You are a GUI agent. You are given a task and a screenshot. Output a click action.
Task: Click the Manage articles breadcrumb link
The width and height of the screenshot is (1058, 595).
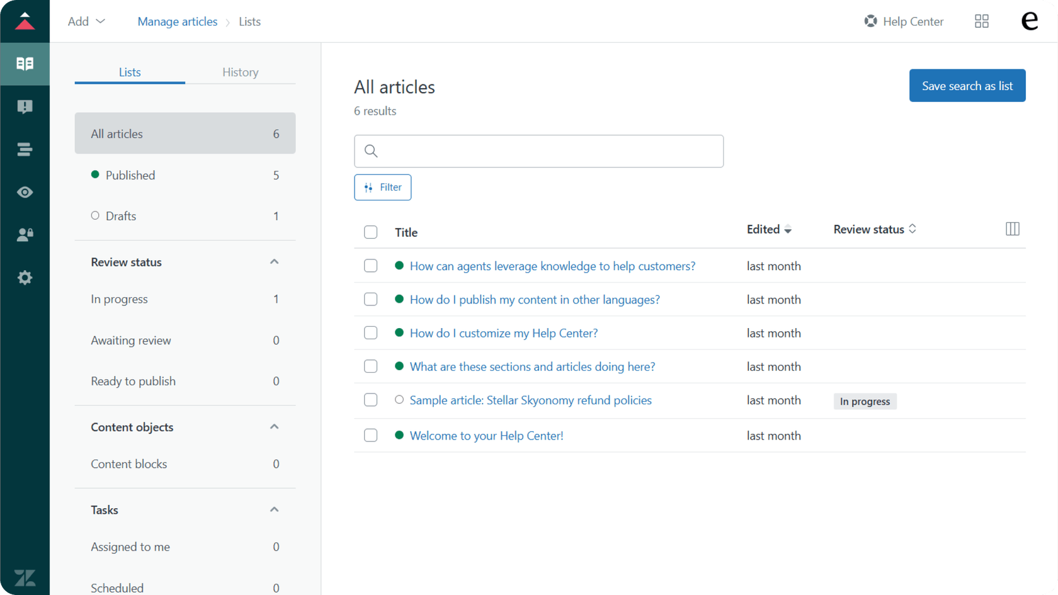pos(178,21)
